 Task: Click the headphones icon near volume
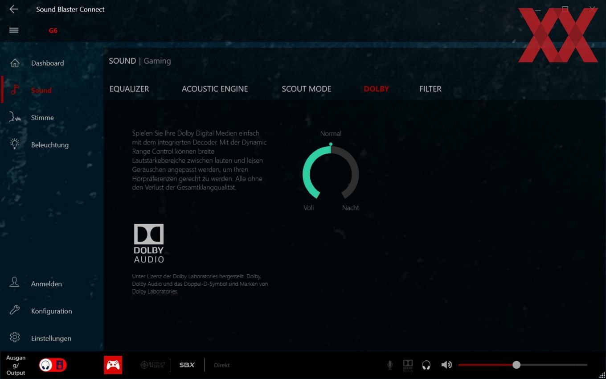tap(426, 365)
